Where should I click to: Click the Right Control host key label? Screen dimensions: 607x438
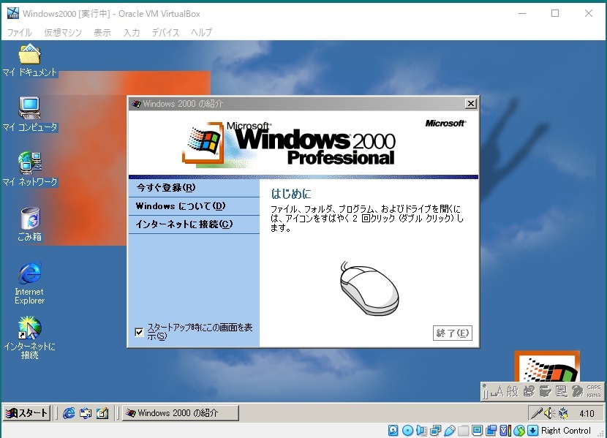click(565, 430)
